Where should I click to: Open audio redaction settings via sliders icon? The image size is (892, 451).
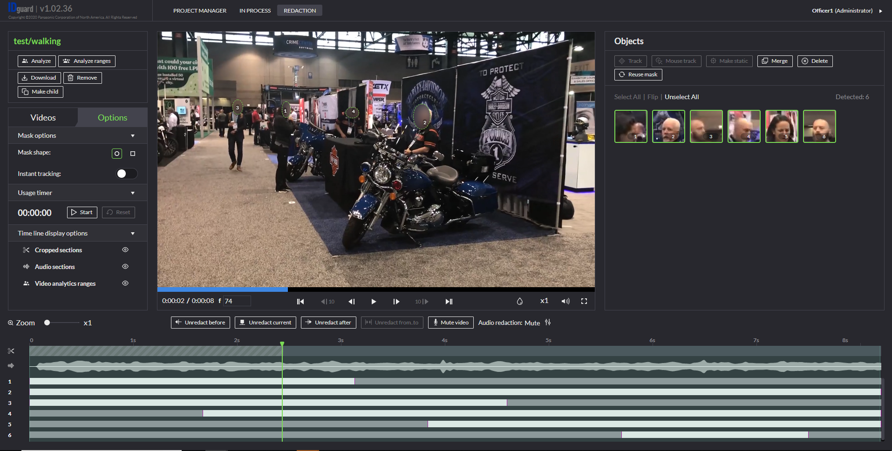[548, 322]
